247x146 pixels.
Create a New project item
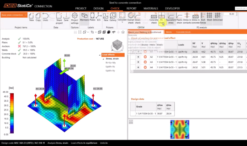point(31,17)
